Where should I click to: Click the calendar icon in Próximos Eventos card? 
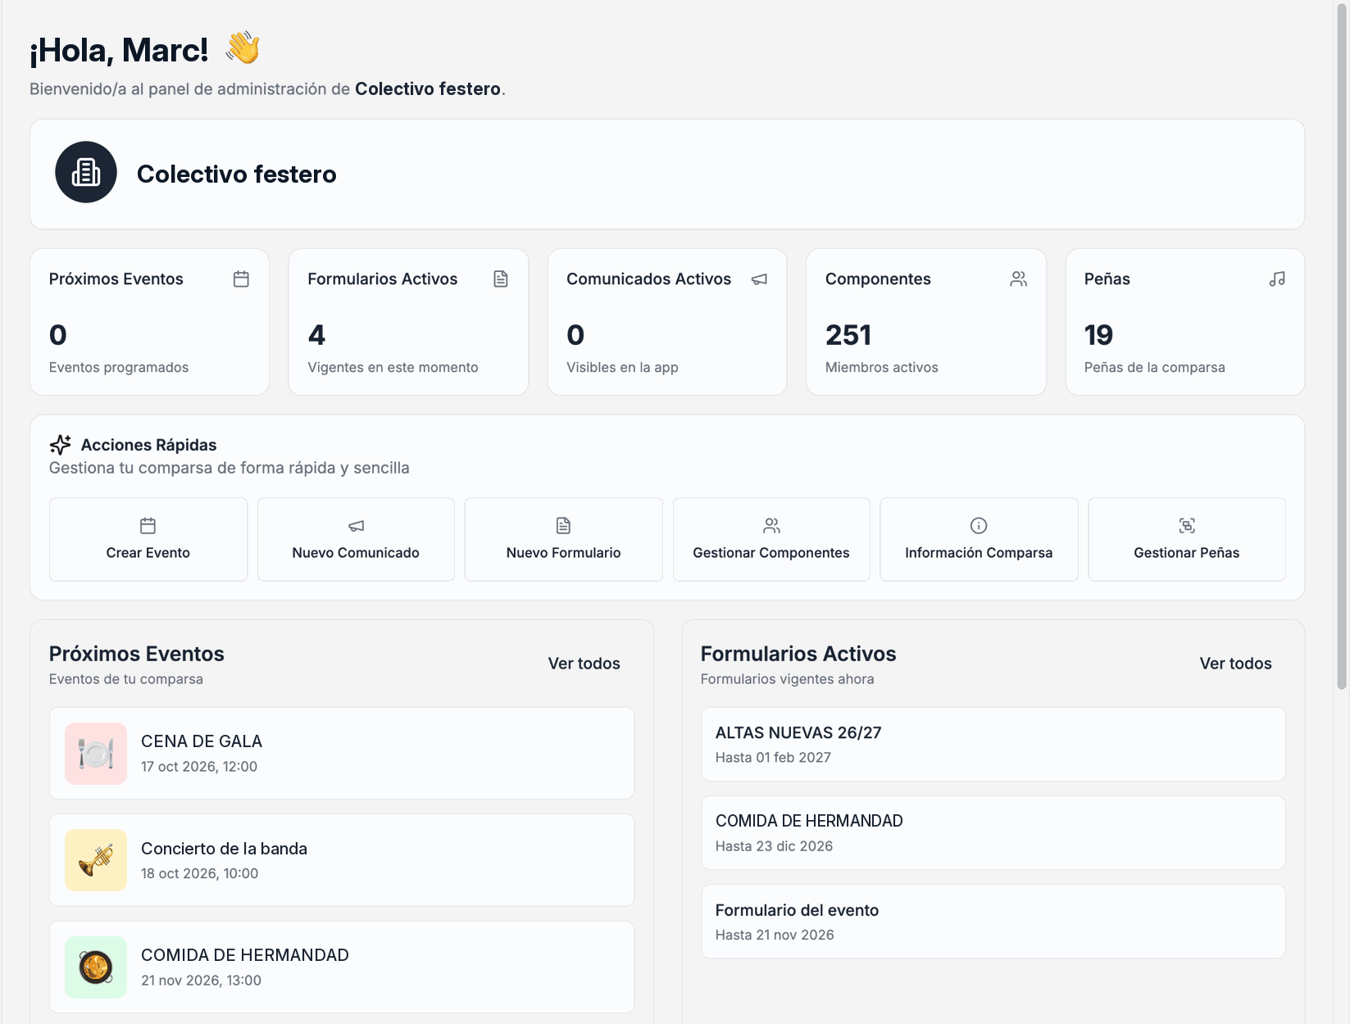point(241,279)
